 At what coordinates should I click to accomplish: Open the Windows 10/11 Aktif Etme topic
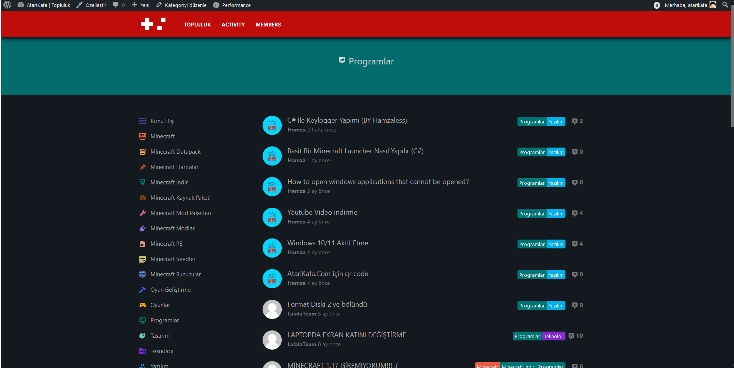327,243
